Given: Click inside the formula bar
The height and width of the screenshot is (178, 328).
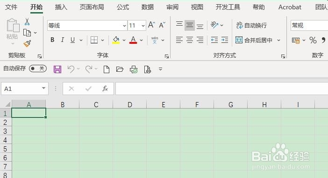Looking at the screenshot, I should [222, 89].
